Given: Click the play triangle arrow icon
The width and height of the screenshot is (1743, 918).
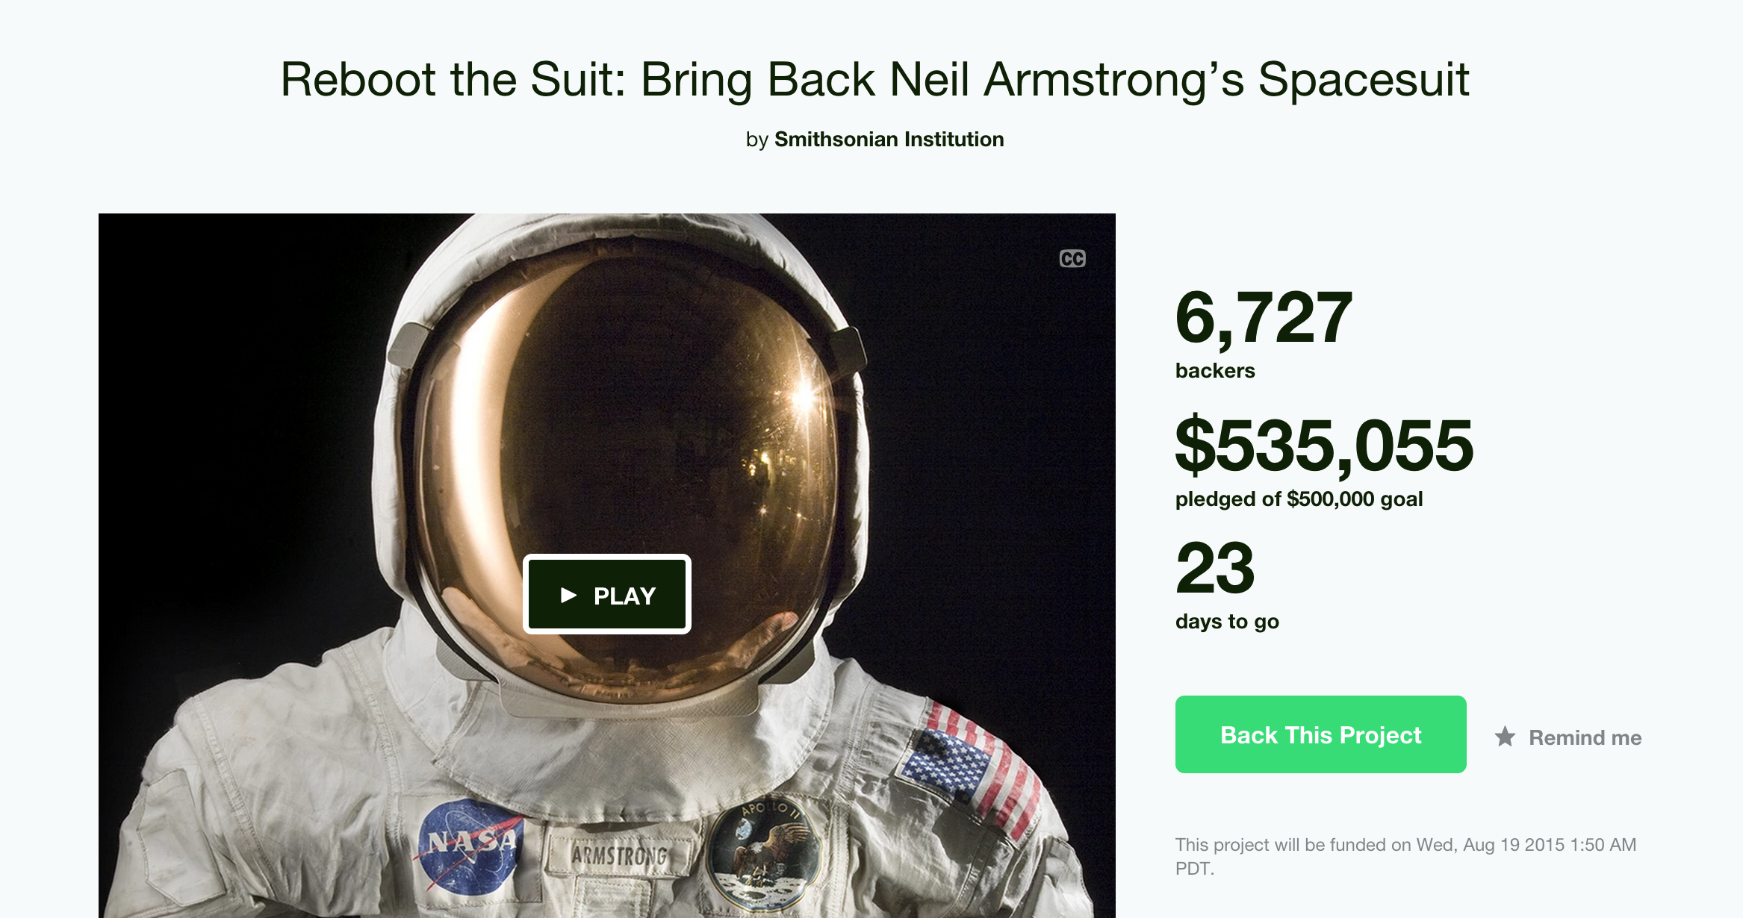Looking at the screenshot, I should coord(568,595).
